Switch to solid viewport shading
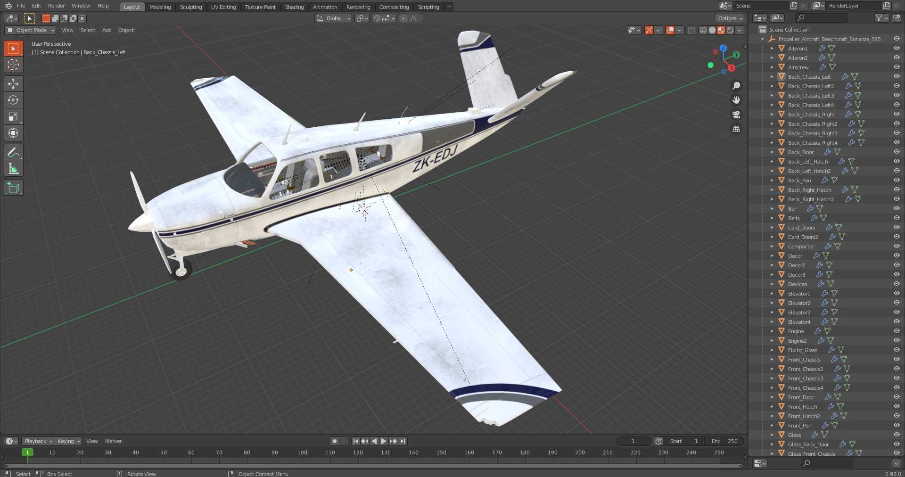 point(712,30)
